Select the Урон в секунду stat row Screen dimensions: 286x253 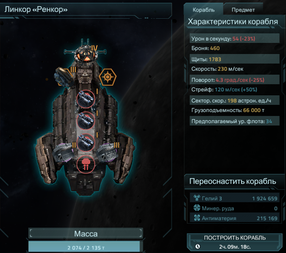(235, 39)
